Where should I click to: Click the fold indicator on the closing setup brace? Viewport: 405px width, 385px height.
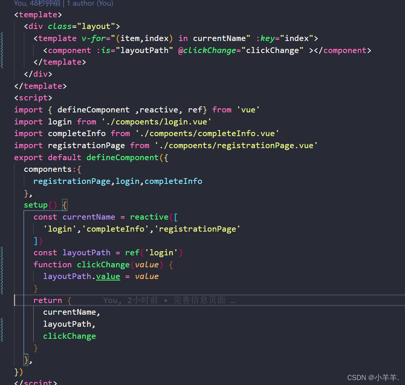click(x=25, y=360)
